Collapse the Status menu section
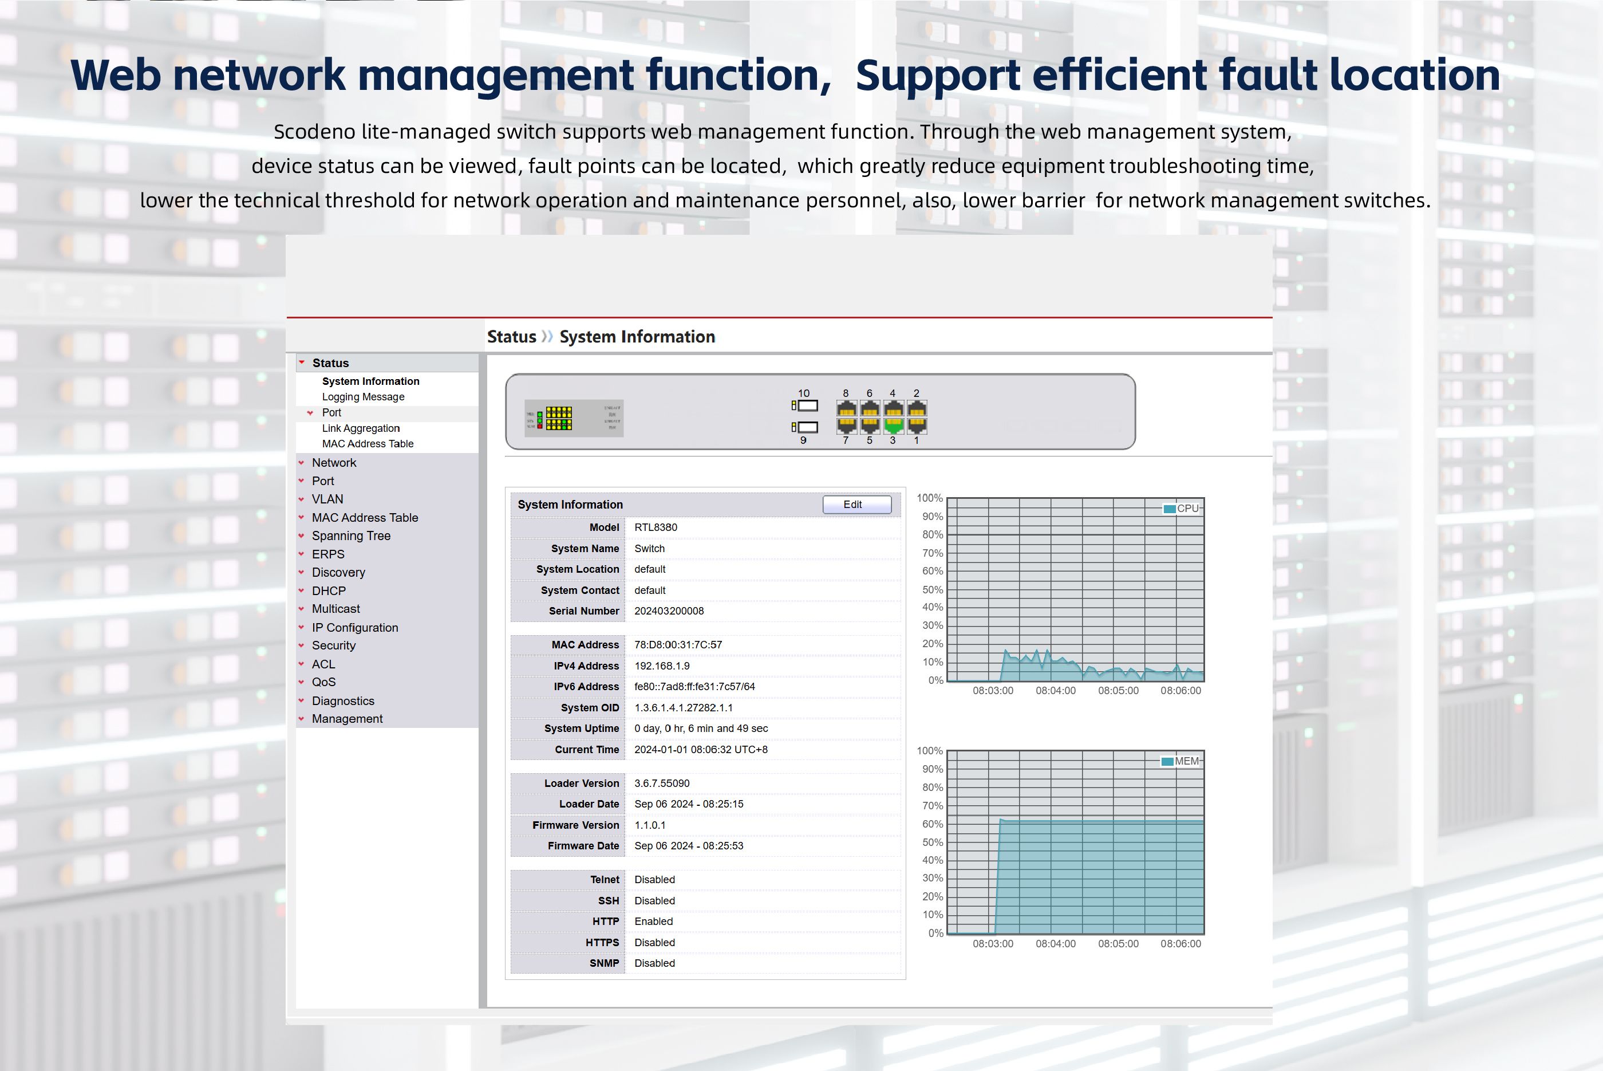1603x1071 pixels. point(330,363)
